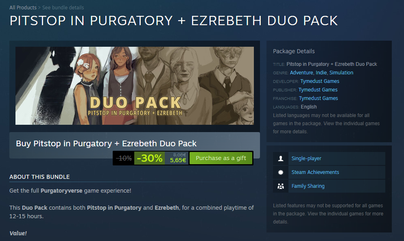Select the Steam Achievements feature link

click(x=315, y=172)
